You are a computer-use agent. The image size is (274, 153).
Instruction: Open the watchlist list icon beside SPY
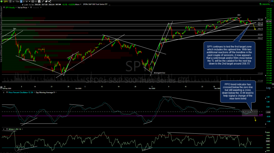[x=10, y=1]
